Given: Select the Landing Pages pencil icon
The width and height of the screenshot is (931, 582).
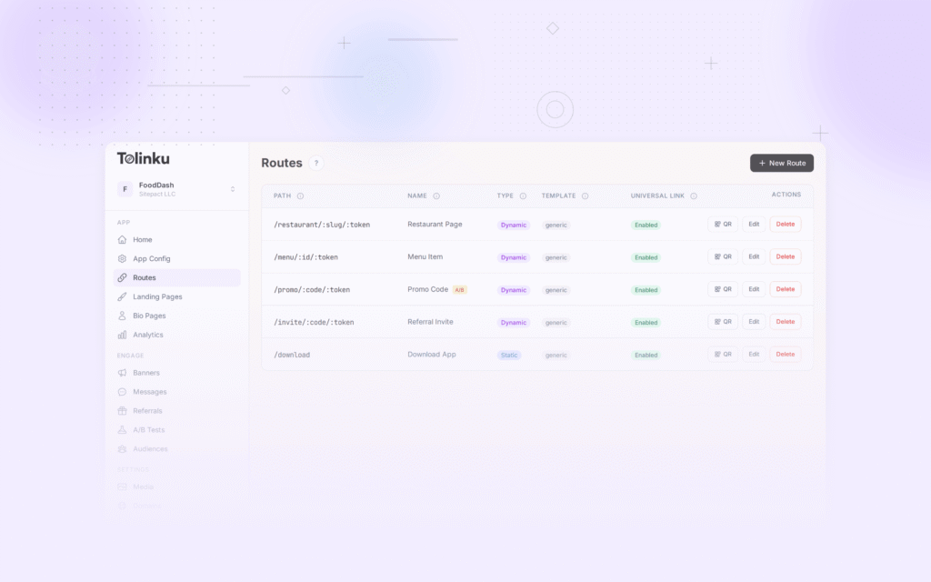Looking at the screenshot, I should click(x=123, y=296).
